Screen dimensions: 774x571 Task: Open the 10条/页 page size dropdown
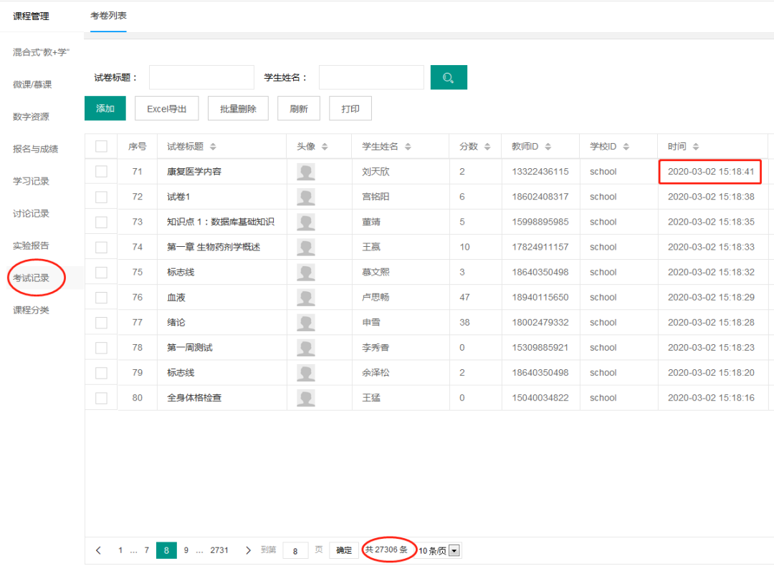[453, 550]
